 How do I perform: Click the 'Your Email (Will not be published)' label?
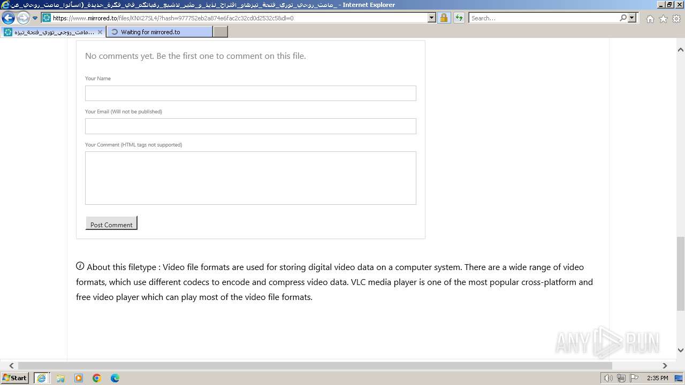tap(124, 112)
